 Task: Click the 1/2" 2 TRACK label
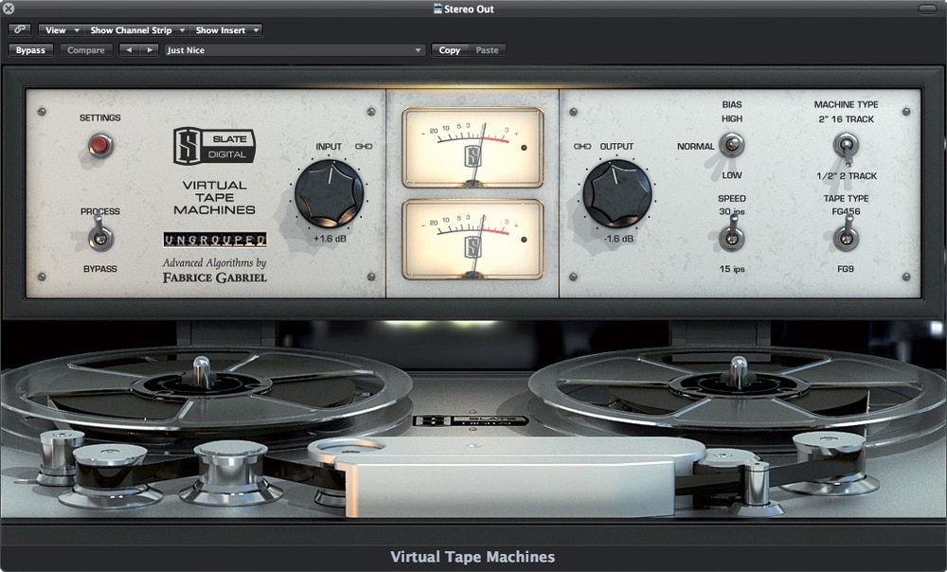click(846, 176)
